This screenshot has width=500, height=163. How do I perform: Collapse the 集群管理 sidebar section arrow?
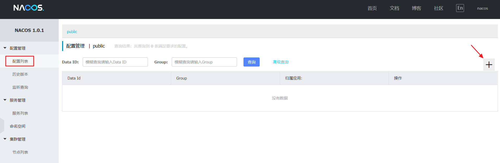[5, 139]
